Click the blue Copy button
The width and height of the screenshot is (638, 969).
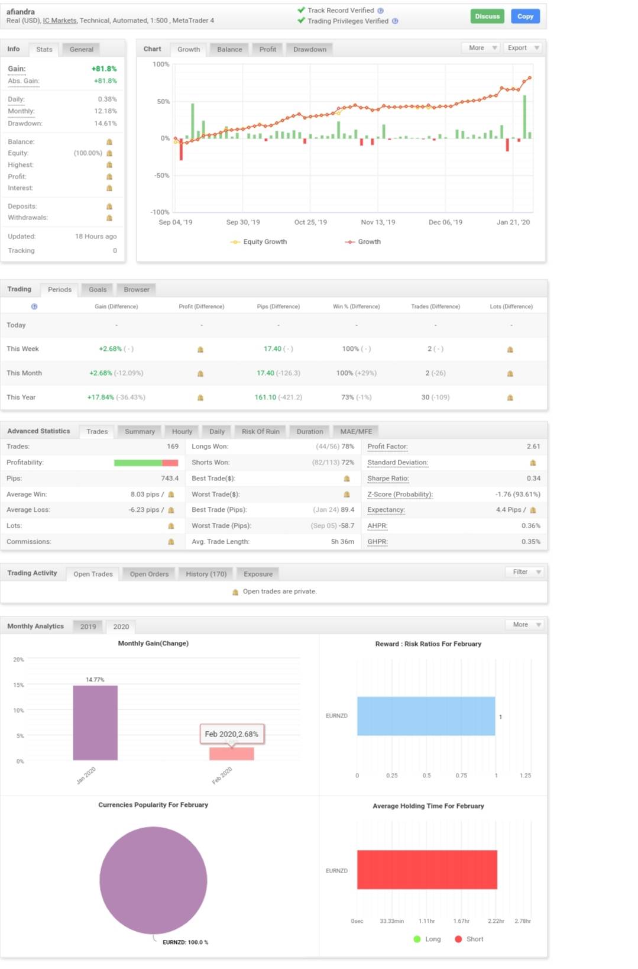pyautogui.click(x=525, y=17)
